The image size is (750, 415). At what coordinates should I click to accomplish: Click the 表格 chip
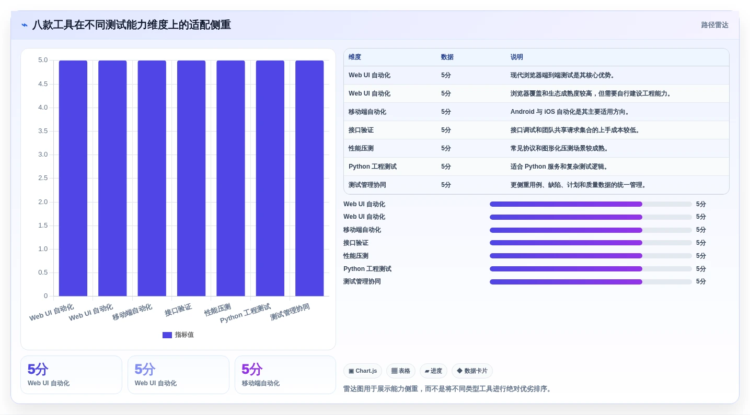point(401,371)
